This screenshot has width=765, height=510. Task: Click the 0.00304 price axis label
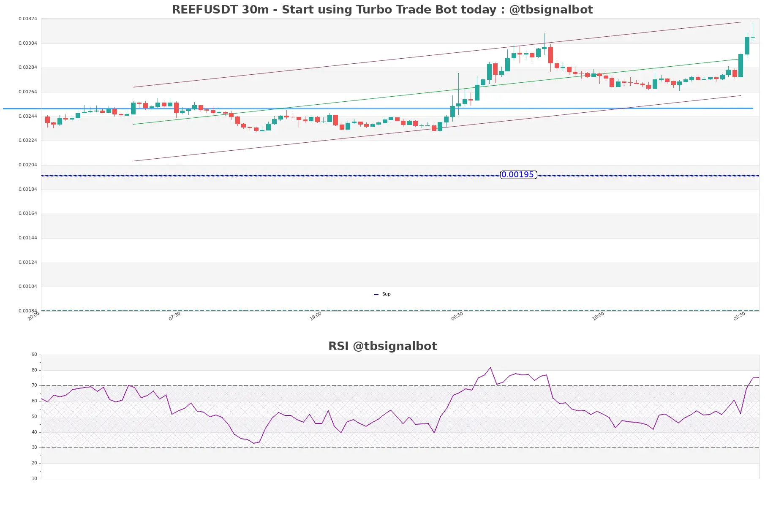pos(27,43)
